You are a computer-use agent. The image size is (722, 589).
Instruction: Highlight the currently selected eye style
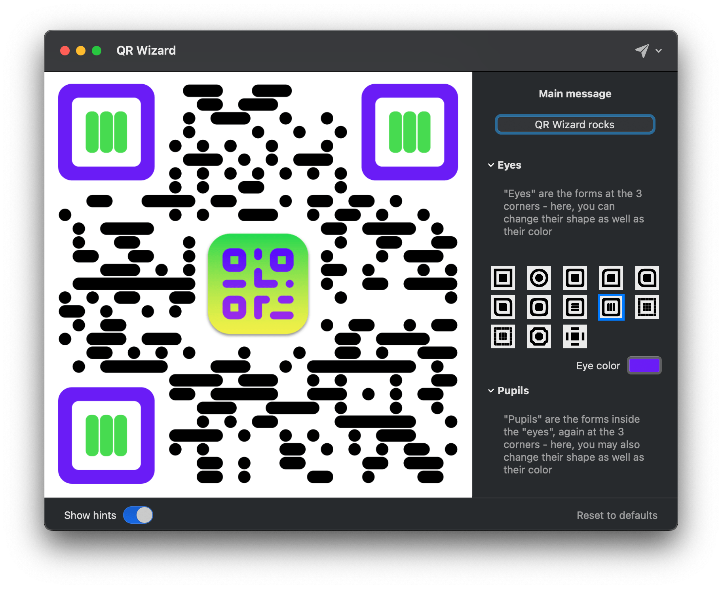[x=611, y=307]
